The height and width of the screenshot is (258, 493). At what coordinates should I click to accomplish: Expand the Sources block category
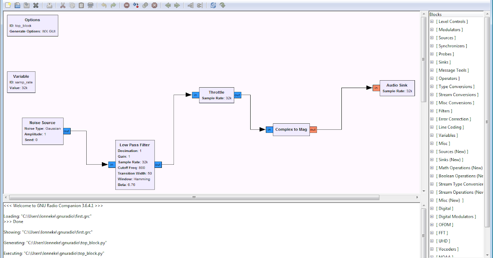(x=432, y=38)
